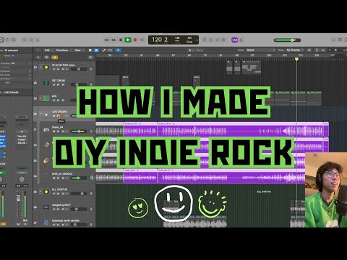The width and height of the screenshot is (347, 260).
Task: Click the KIT DRUM green track icon
Action: tap(46, 83)
